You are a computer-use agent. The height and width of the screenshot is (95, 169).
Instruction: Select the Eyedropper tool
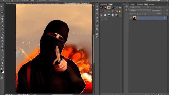pyautogui.click(x=2, y=22)
